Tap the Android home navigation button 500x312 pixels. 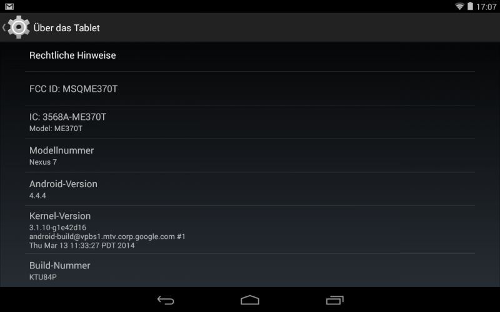(250, 300)
